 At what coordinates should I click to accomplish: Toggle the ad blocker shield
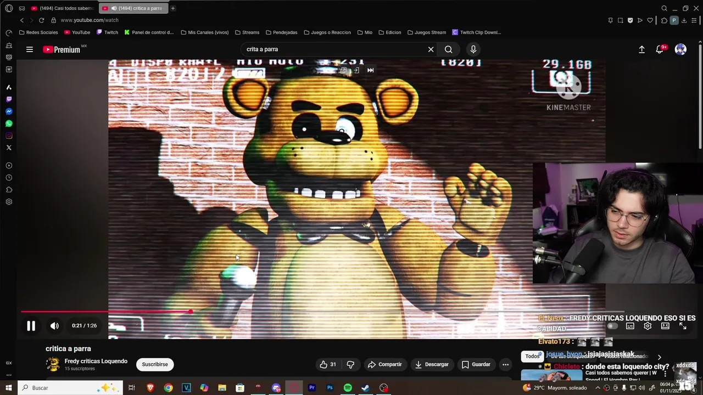(x=630, y=20)
